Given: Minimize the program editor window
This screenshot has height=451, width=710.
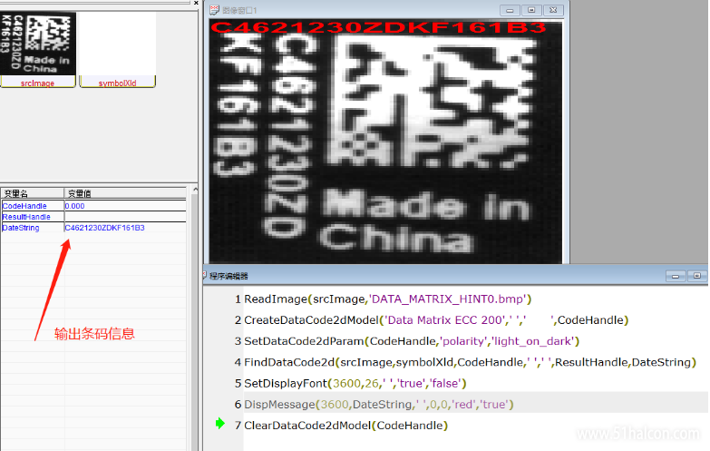Looking at the screenshot, I should 676,276.
